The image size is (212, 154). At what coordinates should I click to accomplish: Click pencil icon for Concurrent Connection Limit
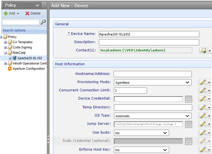coord(203,91)
